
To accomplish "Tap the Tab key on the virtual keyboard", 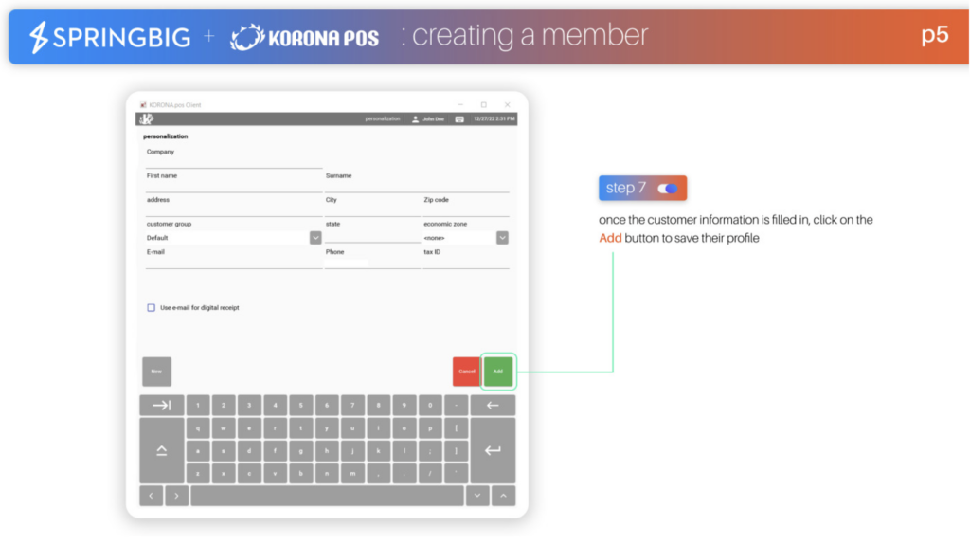I will coord(161,405).
